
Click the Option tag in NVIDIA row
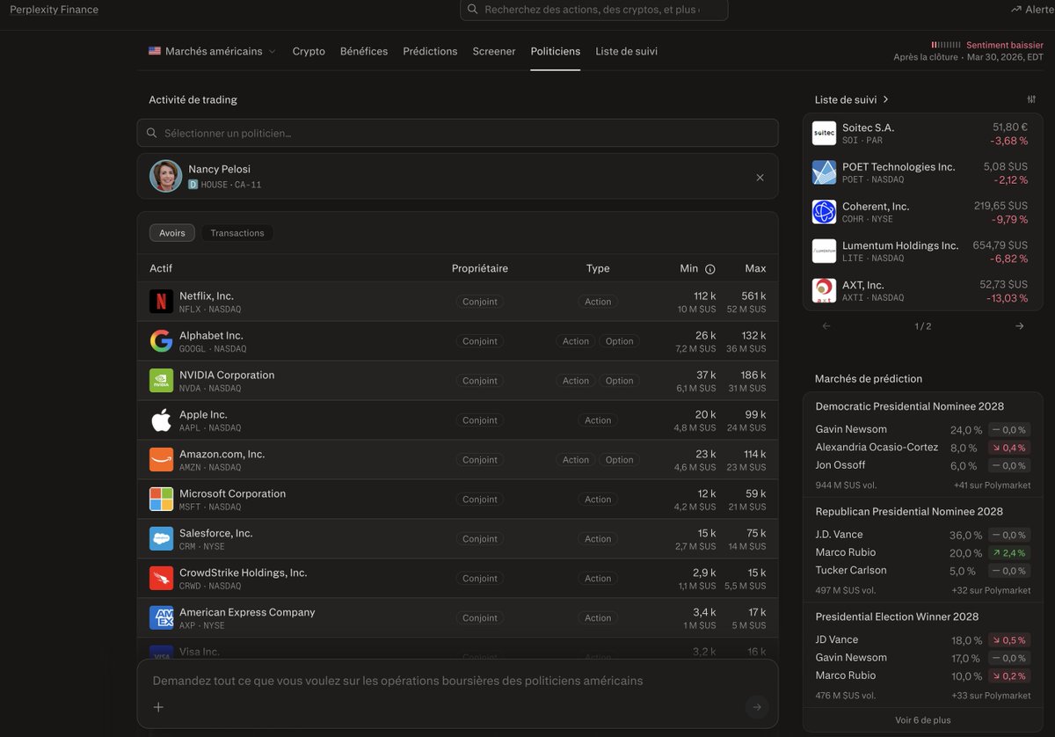click(619, 381)
